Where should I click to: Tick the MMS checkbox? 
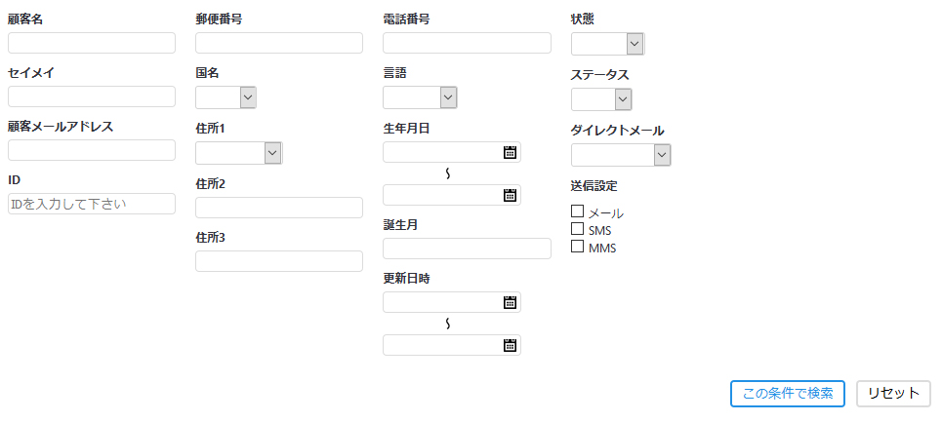(x=578, y=247)
